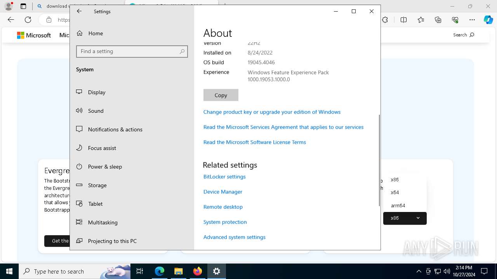Go back using the Settings back arrow
497x279 pixels.
click(x=79, y=11)
